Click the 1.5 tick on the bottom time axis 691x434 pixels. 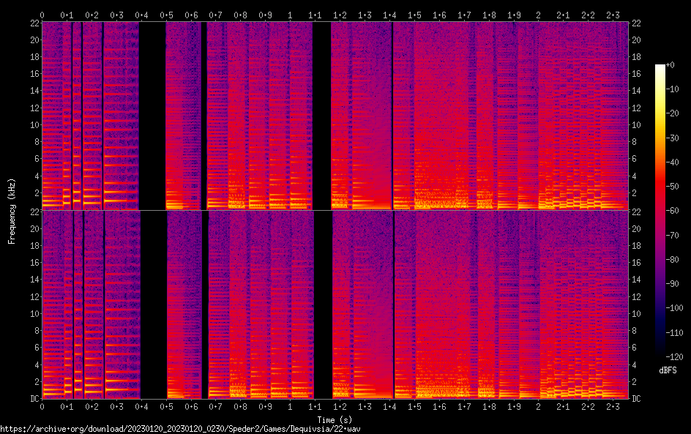pyautogui.click(x=414, y=407)
